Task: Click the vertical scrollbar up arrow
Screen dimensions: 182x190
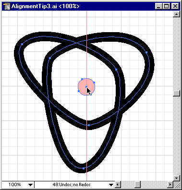Action: [x=176, y=14]
